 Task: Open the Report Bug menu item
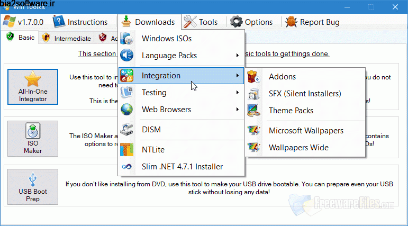[x=312, y=22]
